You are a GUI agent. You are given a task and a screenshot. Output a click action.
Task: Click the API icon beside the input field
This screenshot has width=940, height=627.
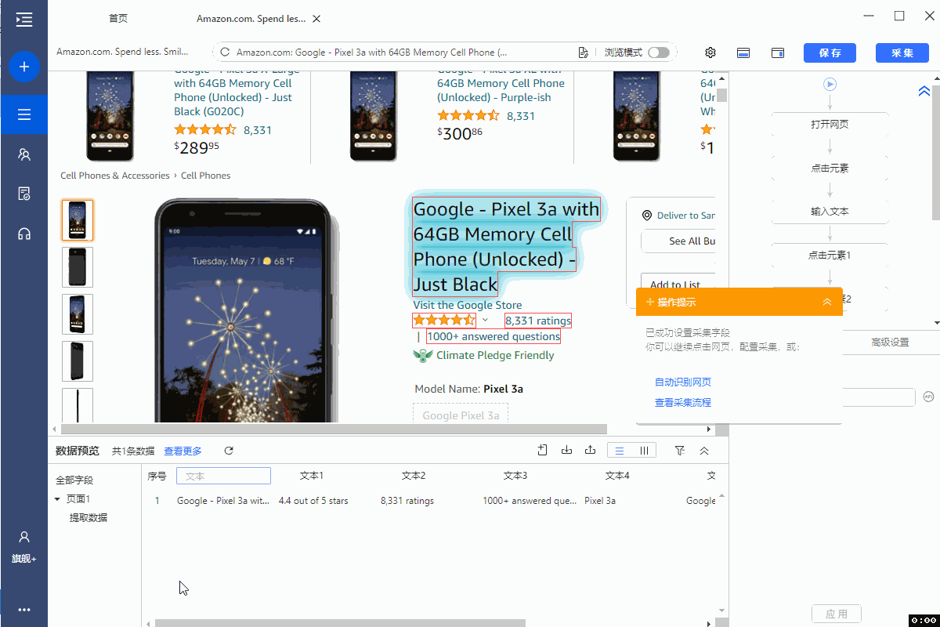[x=929, y=397]
